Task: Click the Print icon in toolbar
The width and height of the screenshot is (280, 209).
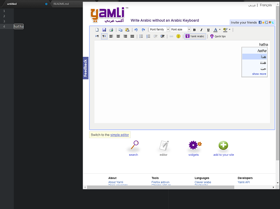Action: point(111,30)
